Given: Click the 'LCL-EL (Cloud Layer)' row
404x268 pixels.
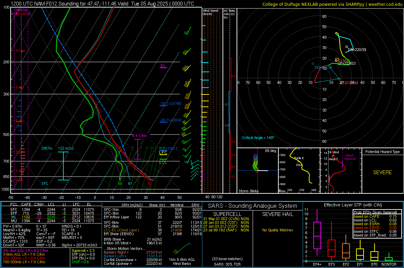Looking at the screenshot, I should click(x=153, y=230).
